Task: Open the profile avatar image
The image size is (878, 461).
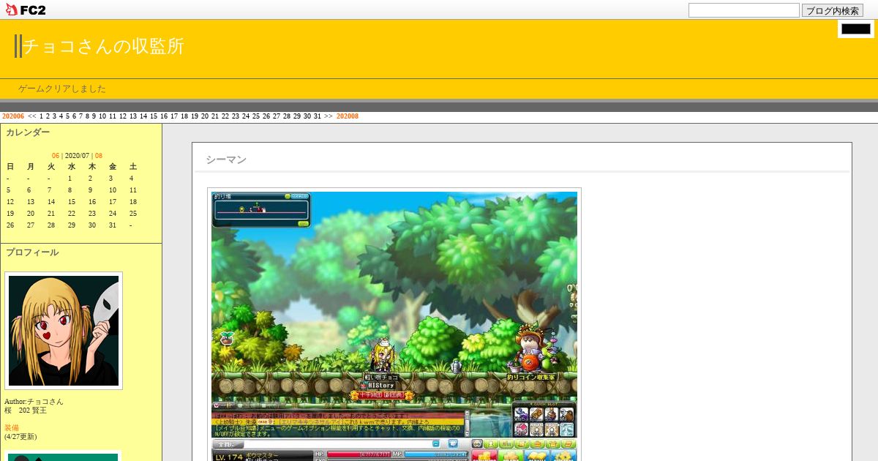Action: 64,331
